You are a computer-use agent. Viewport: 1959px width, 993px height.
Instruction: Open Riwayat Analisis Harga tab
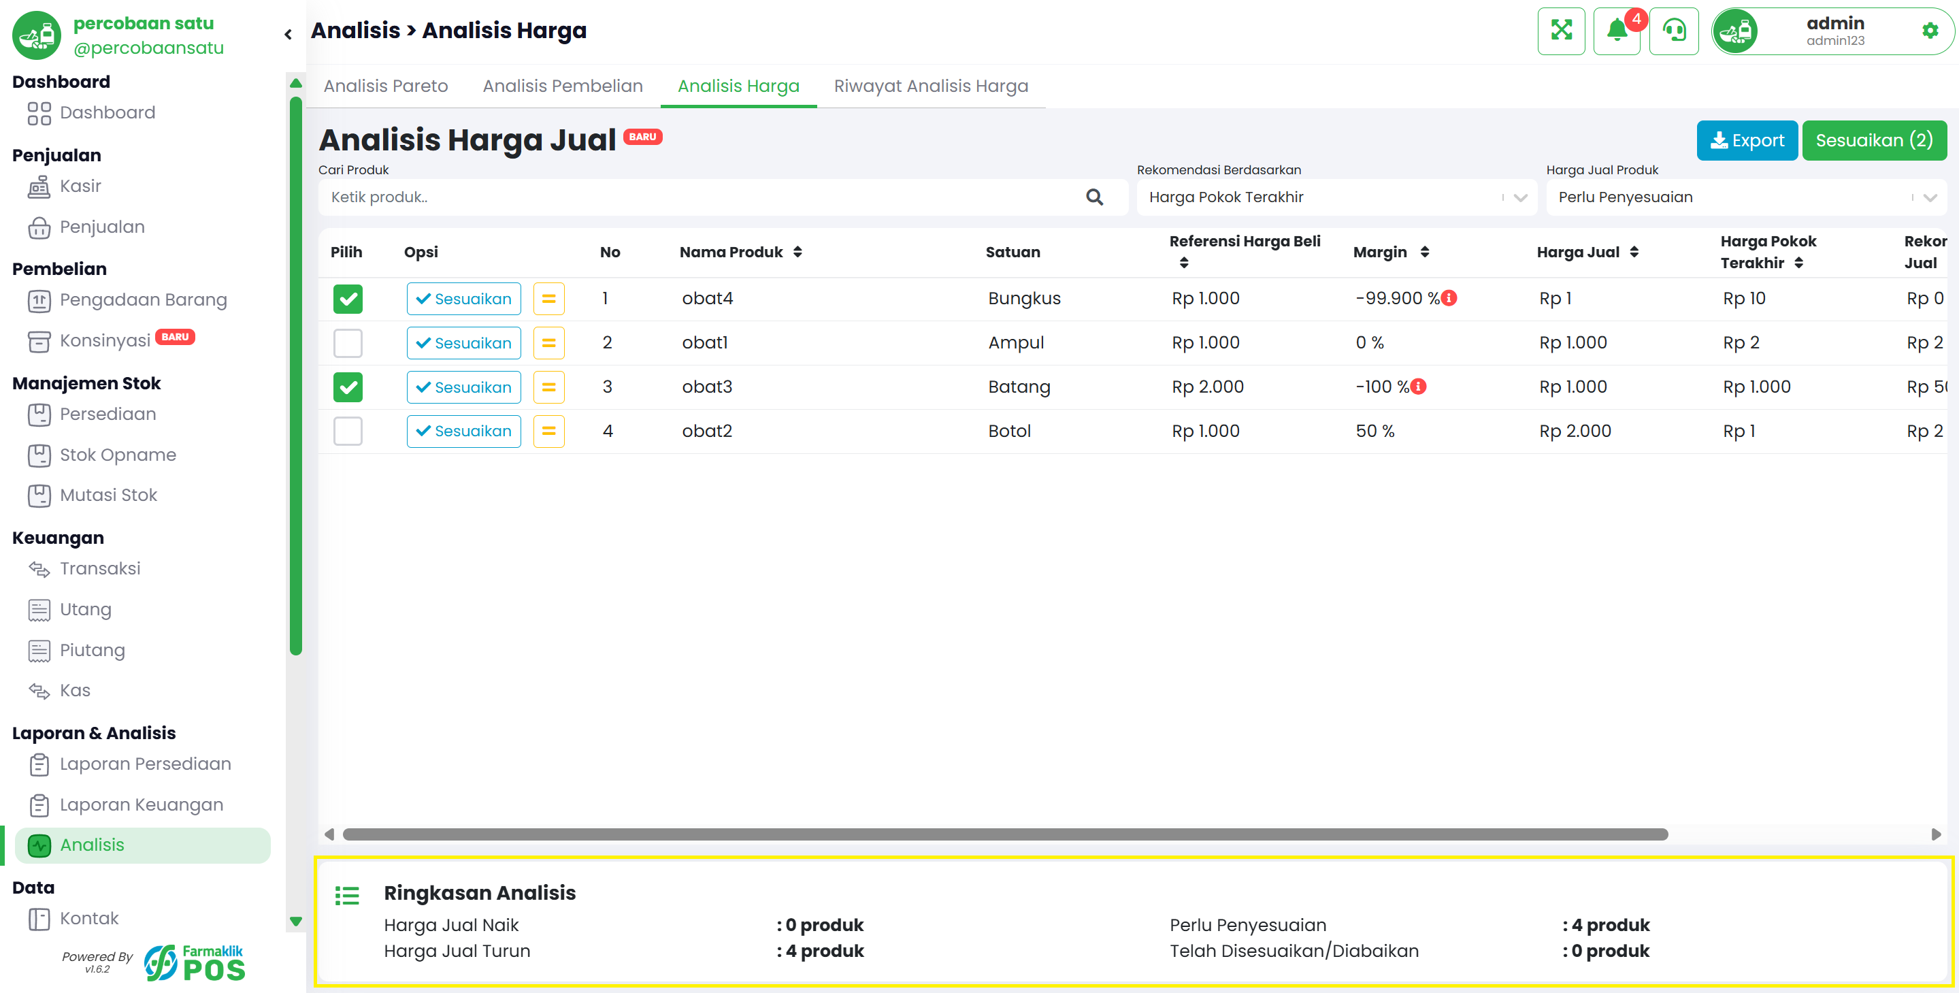(931, 86)
